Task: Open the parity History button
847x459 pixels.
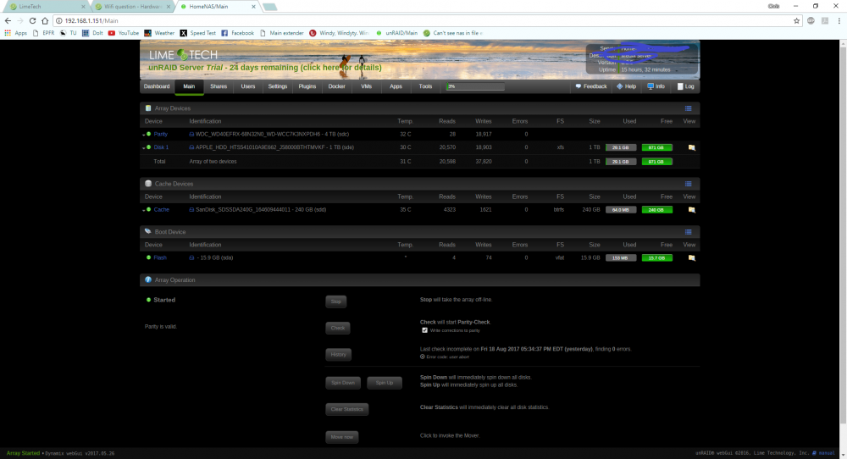Action: (338, 354)
